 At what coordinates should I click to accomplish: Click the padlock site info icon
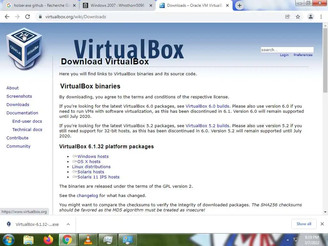[x=40, y=17]
